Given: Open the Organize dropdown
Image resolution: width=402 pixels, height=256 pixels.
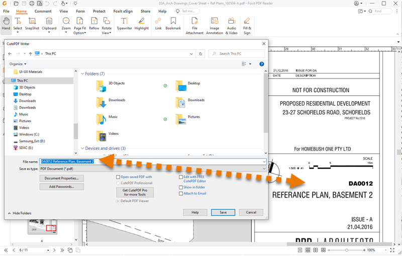Looking at the screenshot, I should 18,64.
